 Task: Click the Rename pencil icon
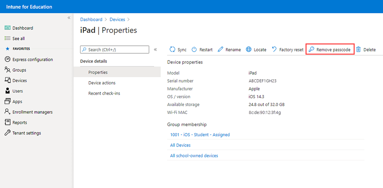pos(220,49)
